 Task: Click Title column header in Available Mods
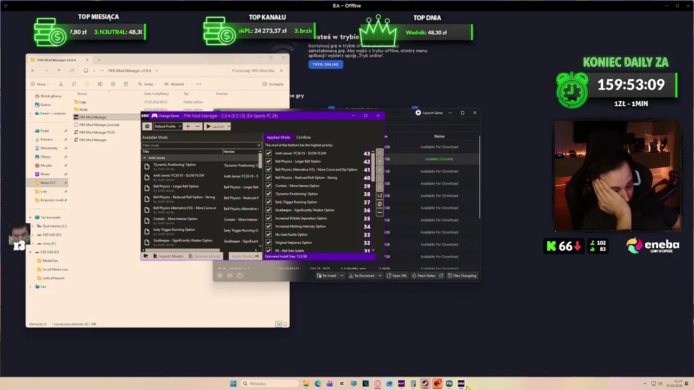[x=182, y=152]
